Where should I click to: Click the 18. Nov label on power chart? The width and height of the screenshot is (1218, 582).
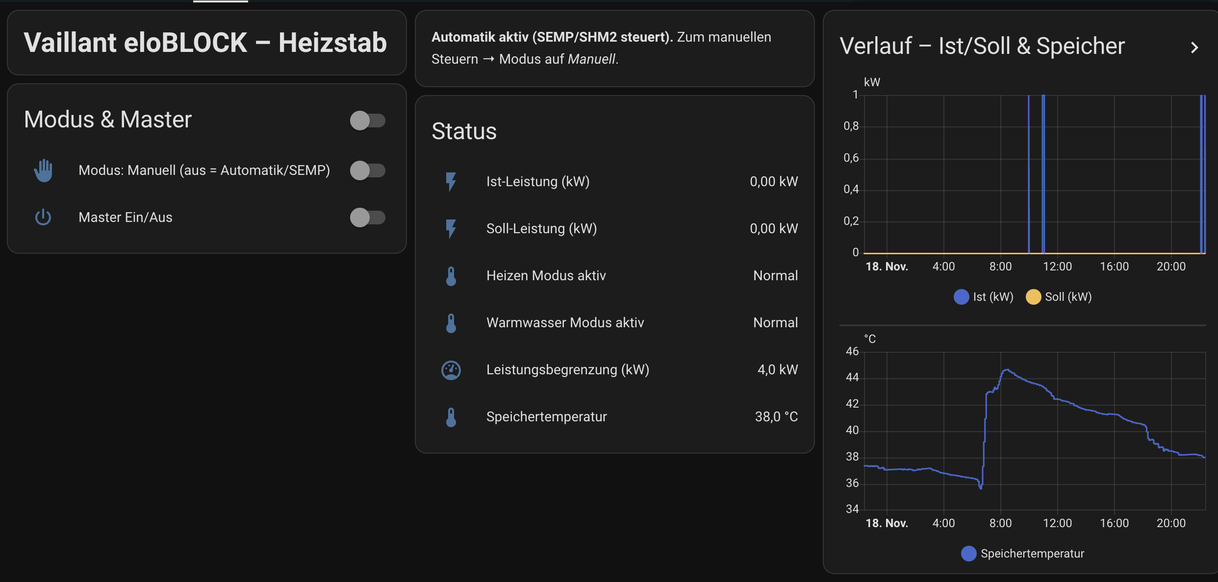887,266
